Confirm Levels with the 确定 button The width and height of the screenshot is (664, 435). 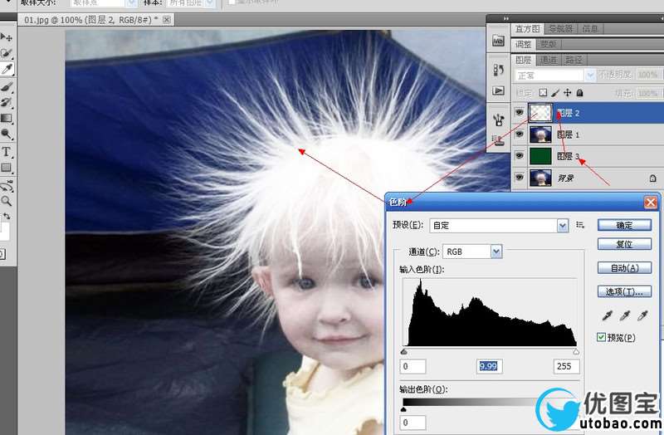[x=624, y=225]
